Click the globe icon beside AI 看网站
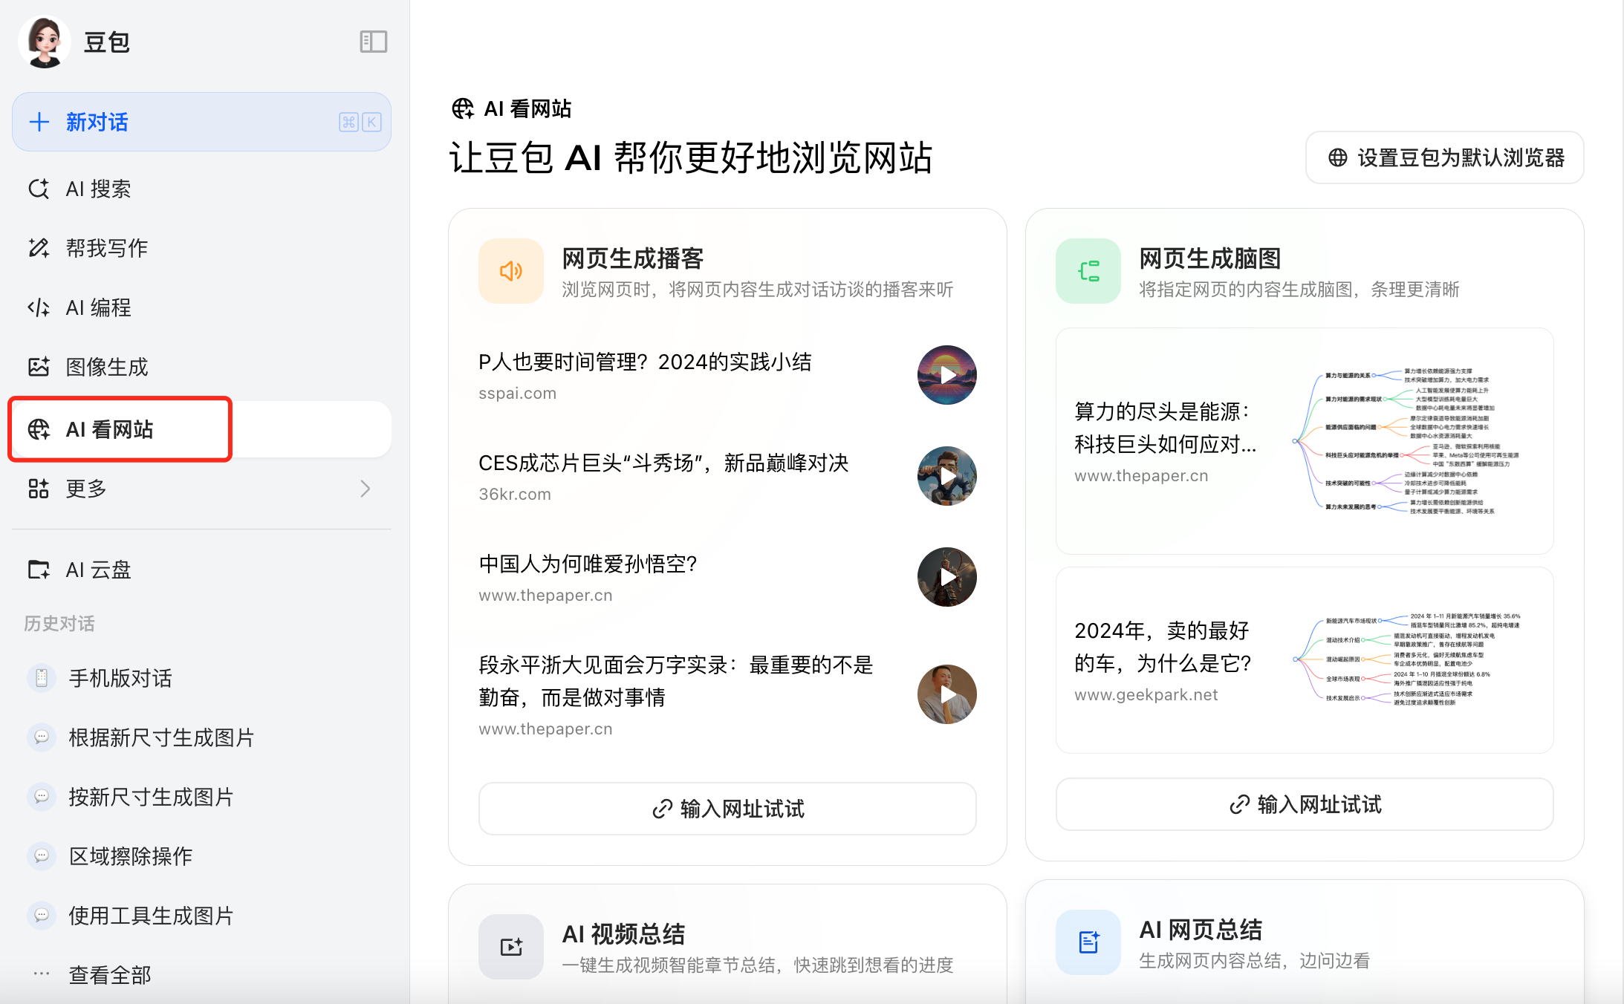 (x=39, y=429)
